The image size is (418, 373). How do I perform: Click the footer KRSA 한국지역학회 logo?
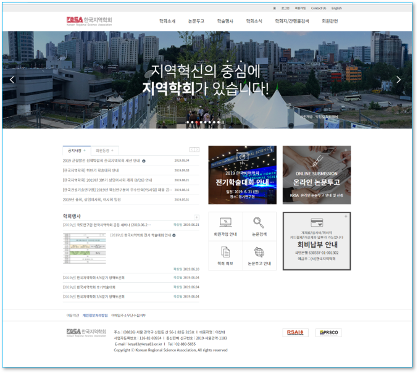coord(86,332)
